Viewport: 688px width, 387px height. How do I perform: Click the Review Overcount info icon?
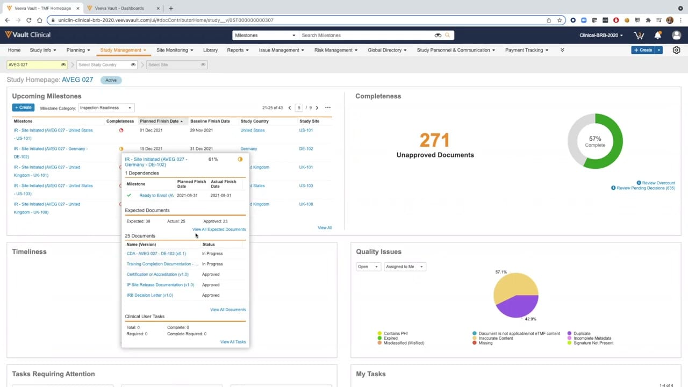click(x=639, y=183)
